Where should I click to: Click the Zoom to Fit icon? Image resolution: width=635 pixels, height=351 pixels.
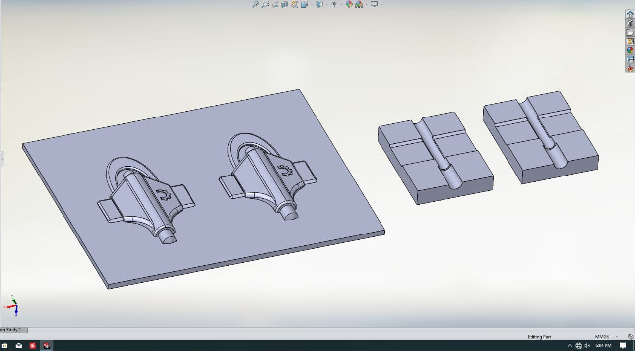(255, 4)
